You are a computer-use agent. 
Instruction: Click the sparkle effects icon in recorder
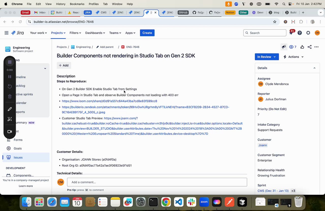point(10,119)
